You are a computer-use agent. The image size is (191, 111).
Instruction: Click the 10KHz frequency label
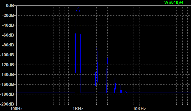(140, 109)
